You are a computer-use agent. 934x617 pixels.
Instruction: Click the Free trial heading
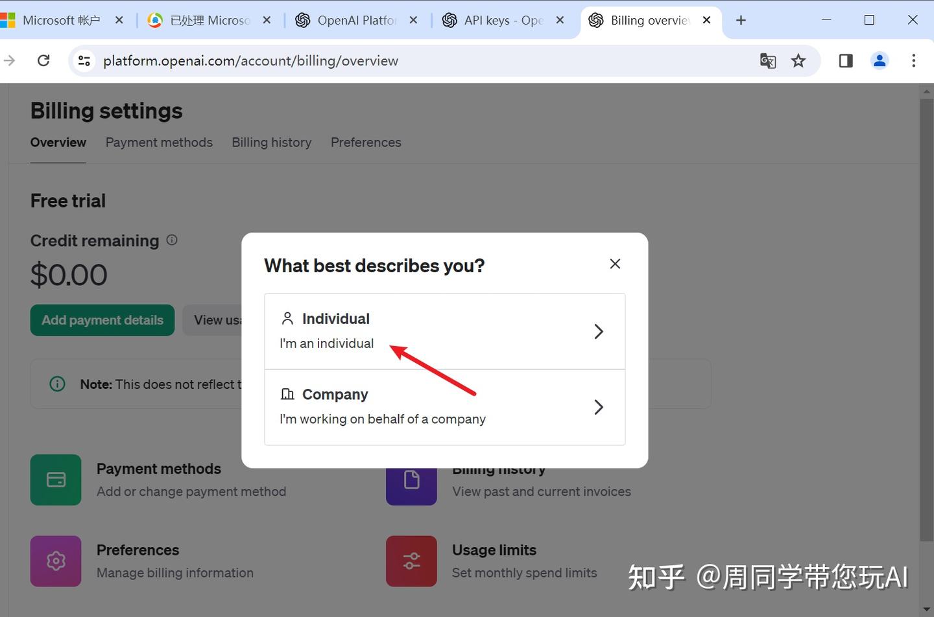[68, 201]
